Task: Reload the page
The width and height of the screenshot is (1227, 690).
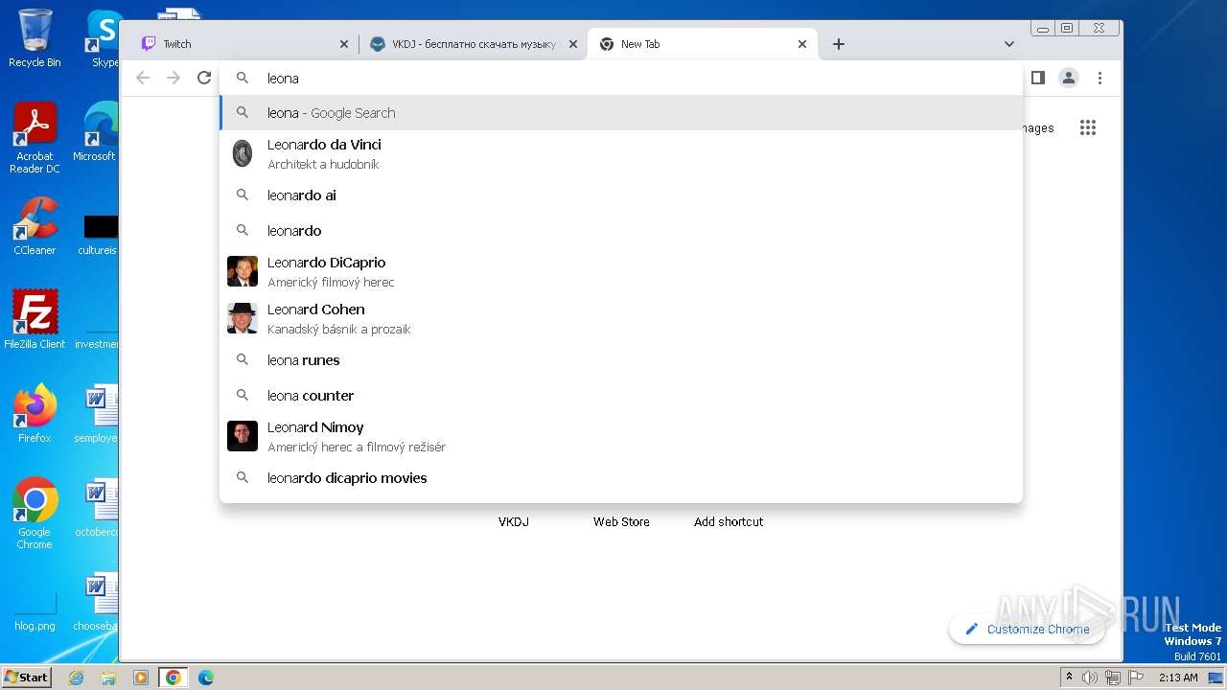Action: (x=204, y=78)
